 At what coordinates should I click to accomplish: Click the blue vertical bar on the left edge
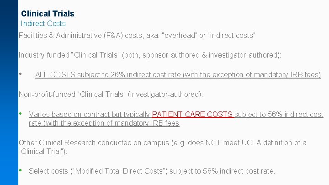pyautogui.click(x=9, y=92)
